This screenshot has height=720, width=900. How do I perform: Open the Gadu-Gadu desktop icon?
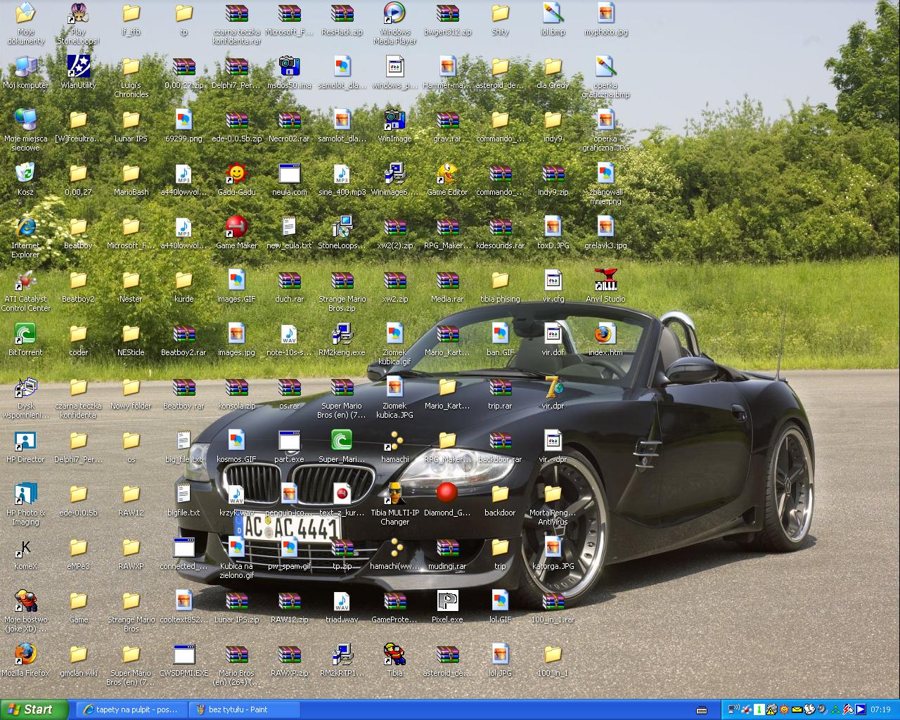click(x=236, y=174)
